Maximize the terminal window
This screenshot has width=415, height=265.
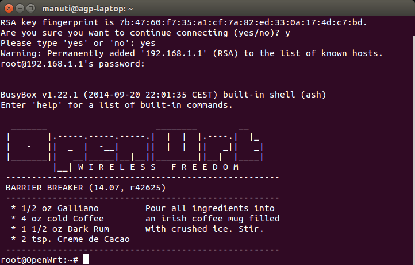pos(31,8)
